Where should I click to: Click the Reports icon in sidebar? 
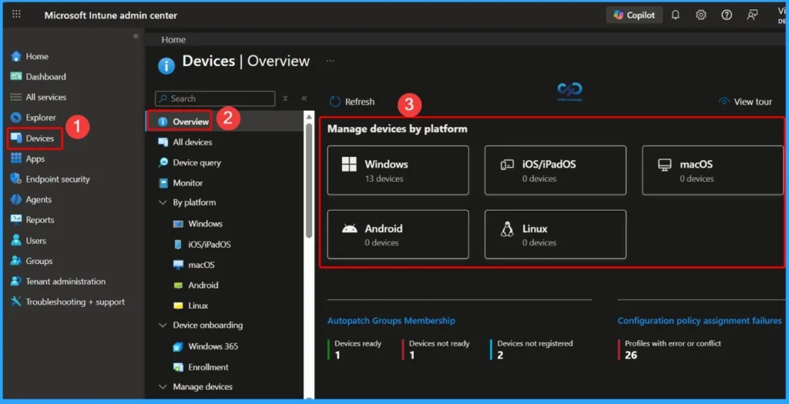click(16, 219)
